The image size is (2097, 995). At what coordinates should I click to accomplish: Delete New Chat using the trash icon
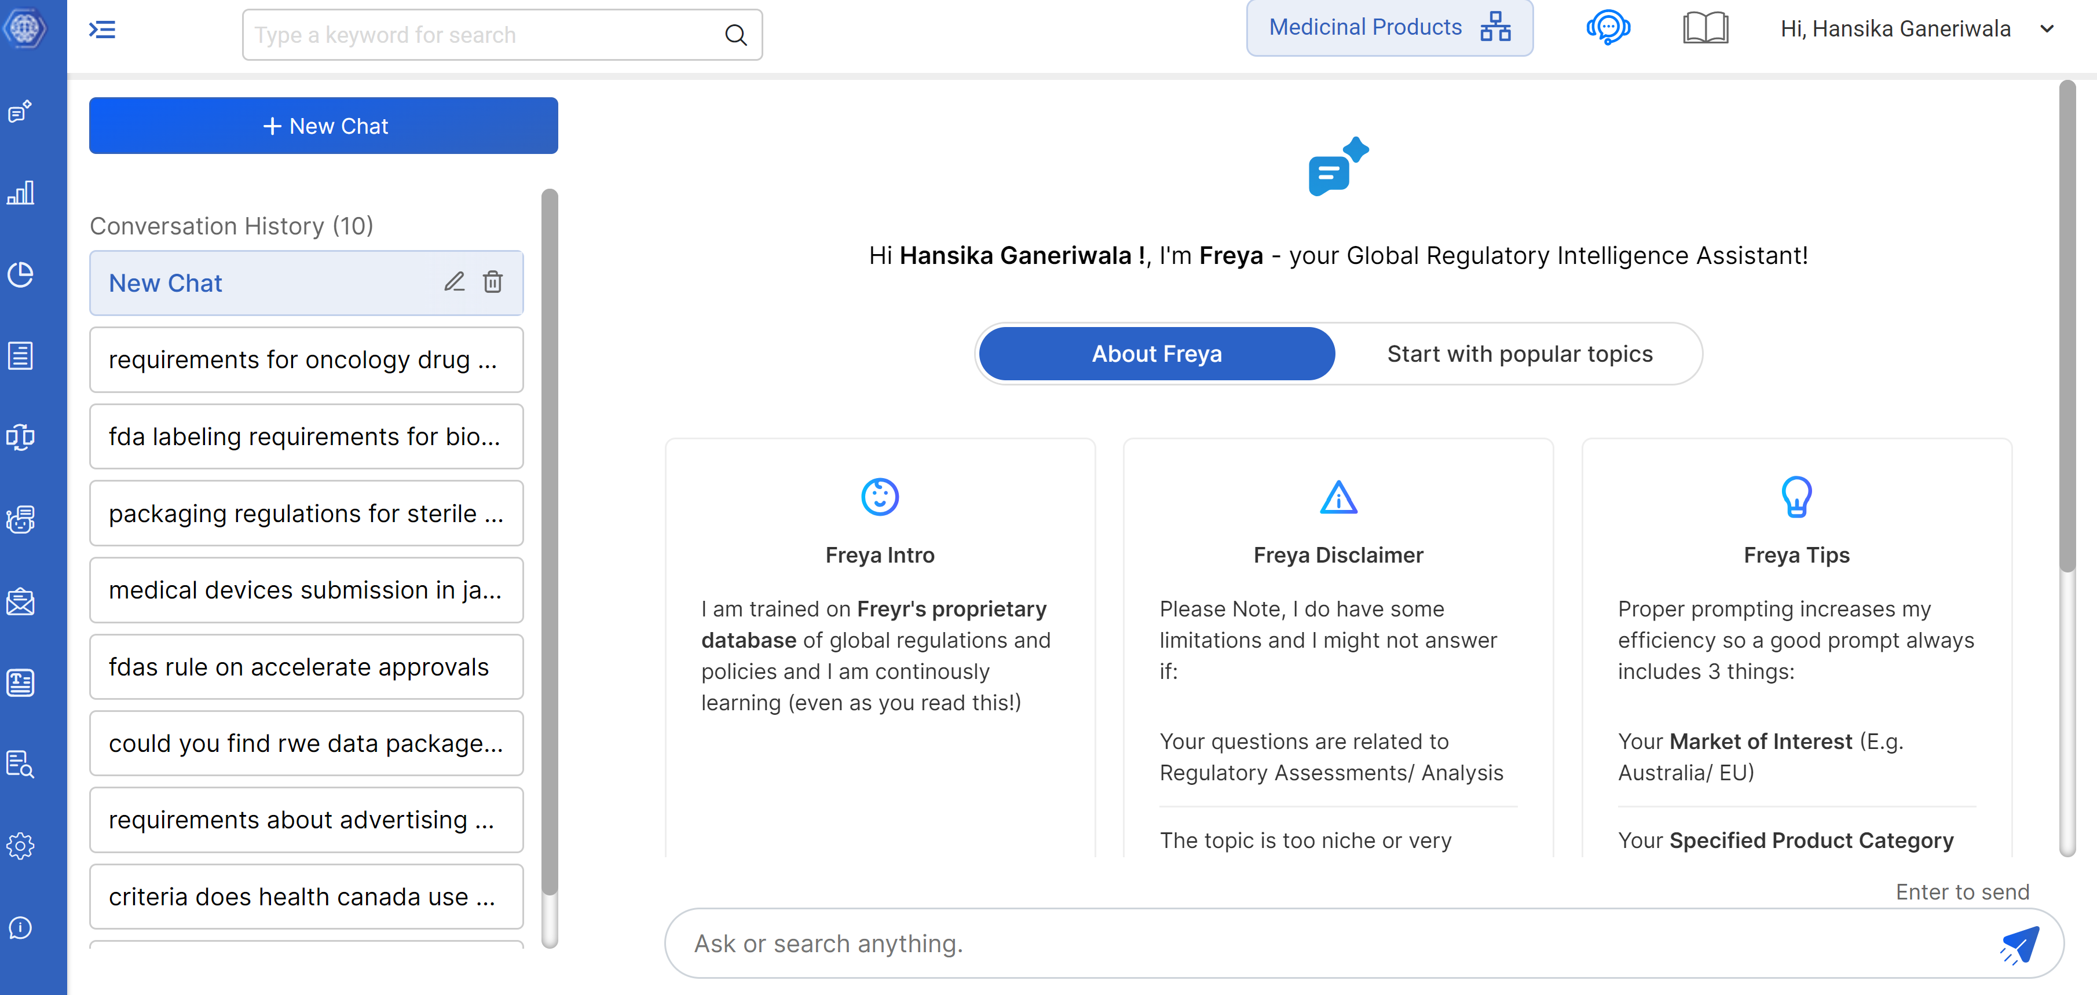pos(492,282)
